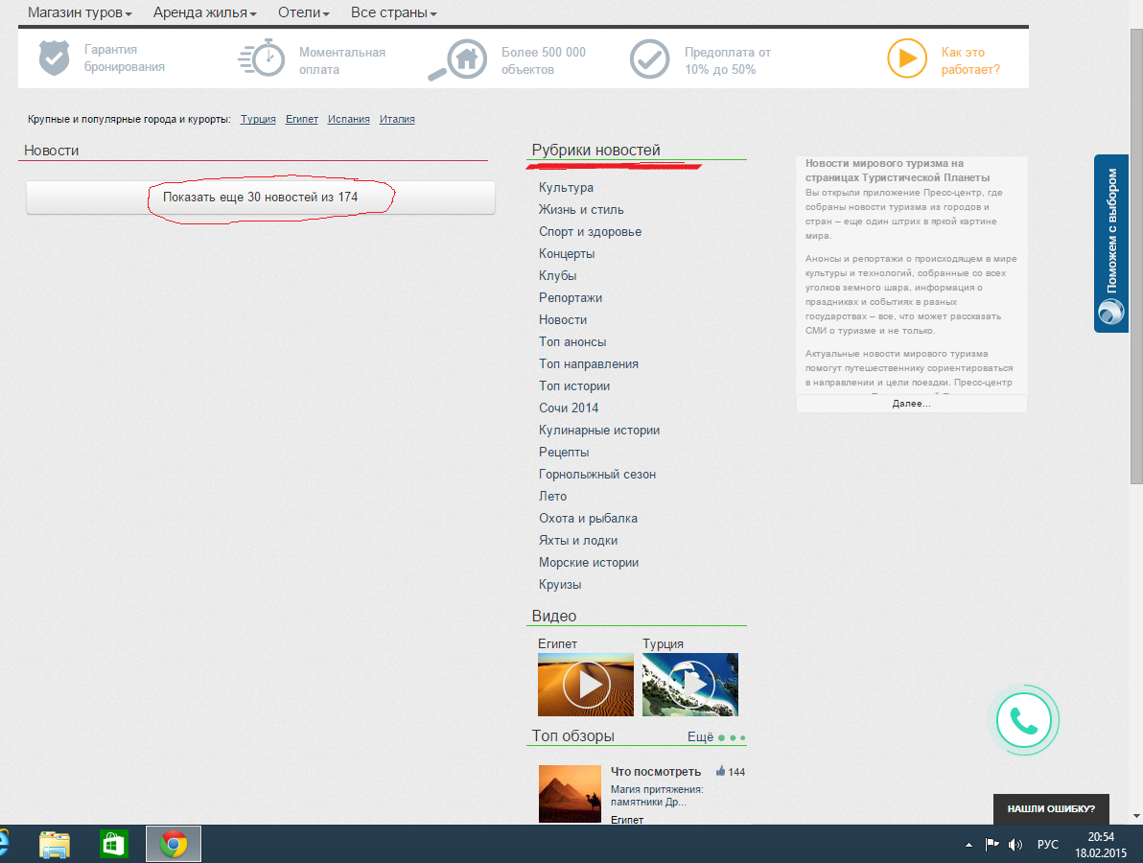
Task: Click the house magnifier icon for "Более 500 000 объектов"
Action: [x=455, y=59]
